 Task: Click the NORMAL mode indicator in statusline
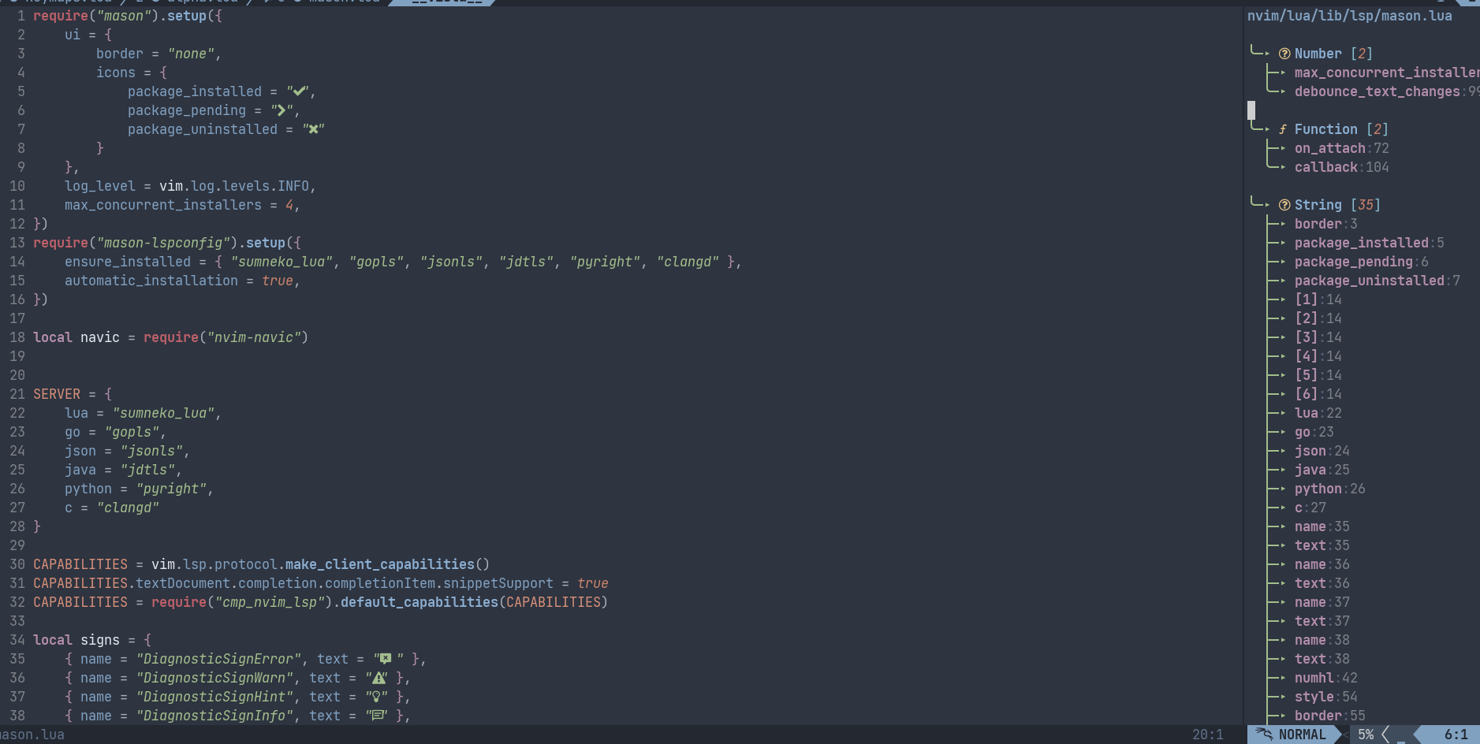[1302, 735]
